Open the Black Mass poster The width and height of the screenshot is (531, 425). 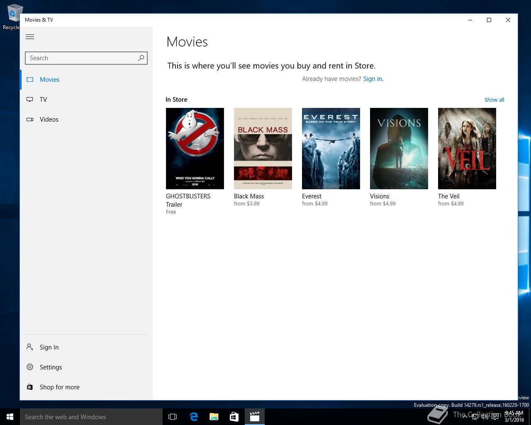point(263,149)
